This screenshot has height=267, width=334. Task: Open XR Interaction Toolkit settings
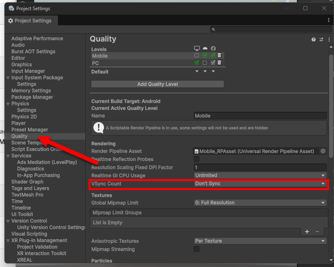click(42, 254)
